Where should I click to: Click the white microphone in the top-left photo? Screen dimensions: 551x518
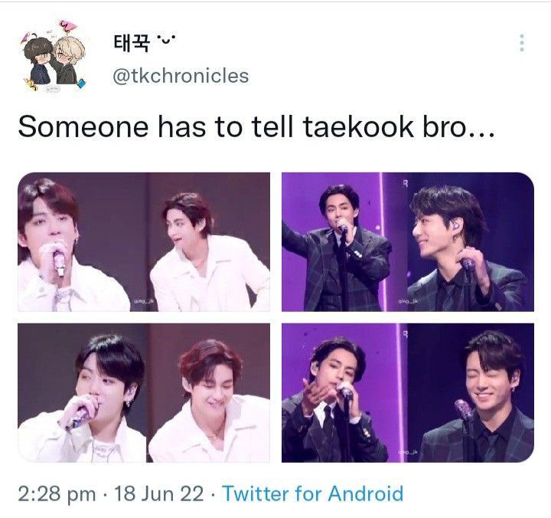pos(58,262)
